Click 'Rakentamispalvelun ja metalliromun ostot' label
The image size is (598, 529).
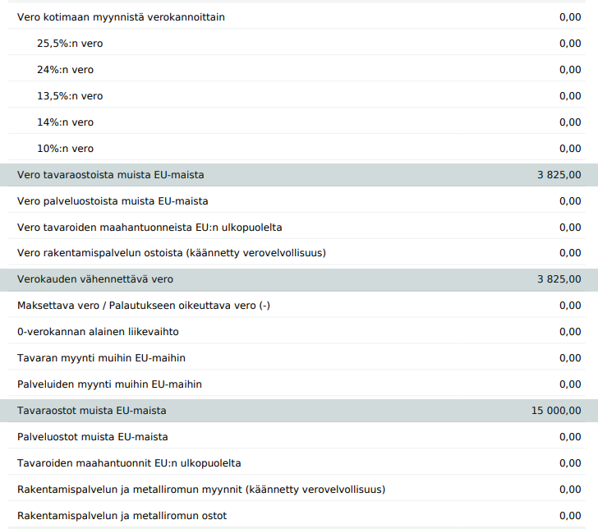122,516
